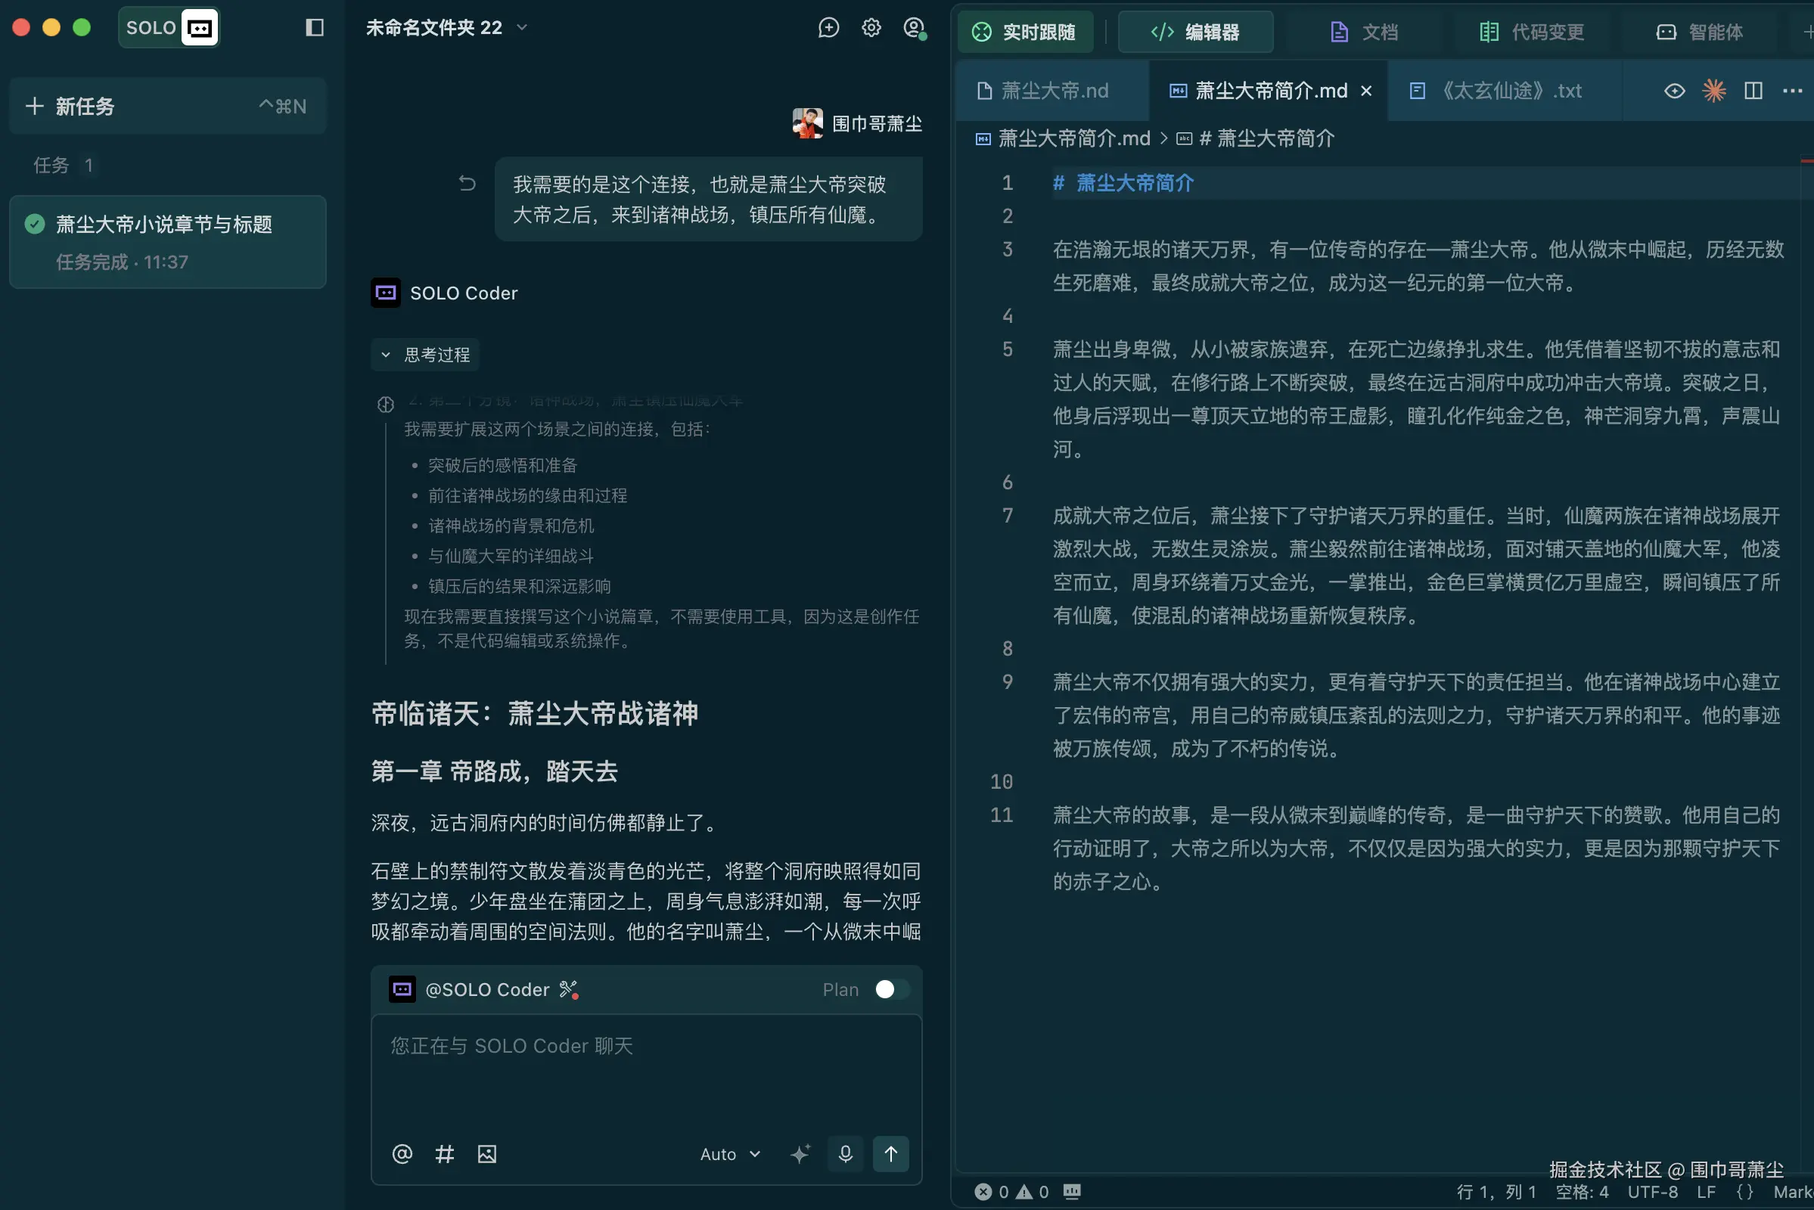Click the hashtag icon in chat input
The width and height of the screenshot is (1814, 1210).
(445, 1154)
